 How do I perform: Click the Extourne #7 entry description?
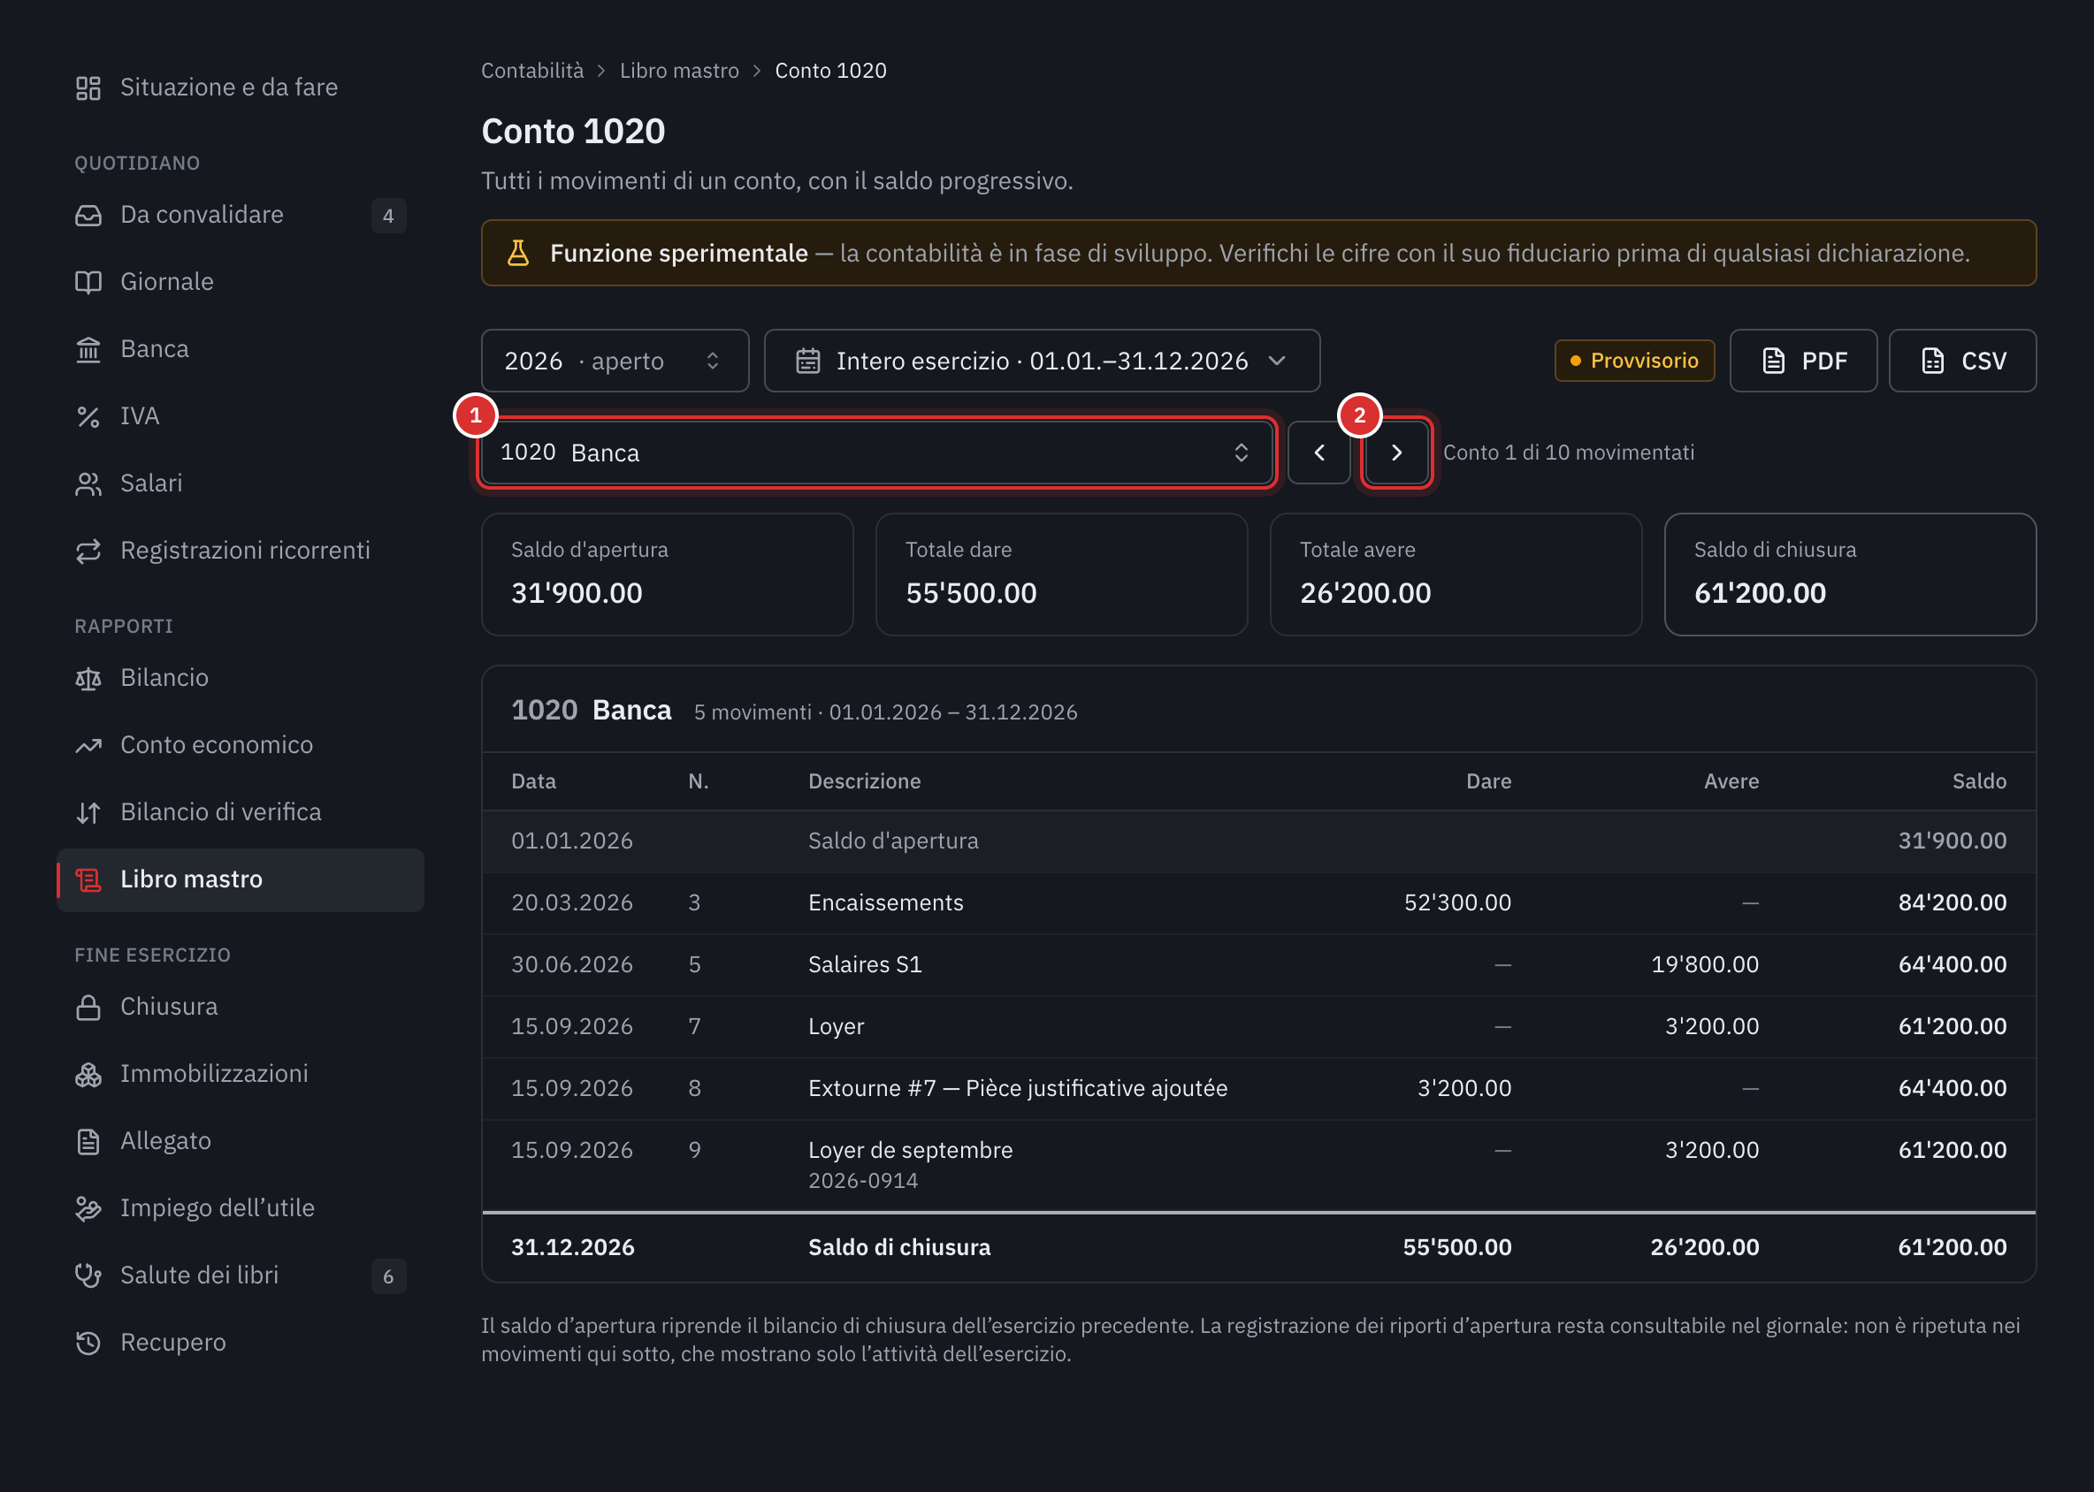1017,1088
